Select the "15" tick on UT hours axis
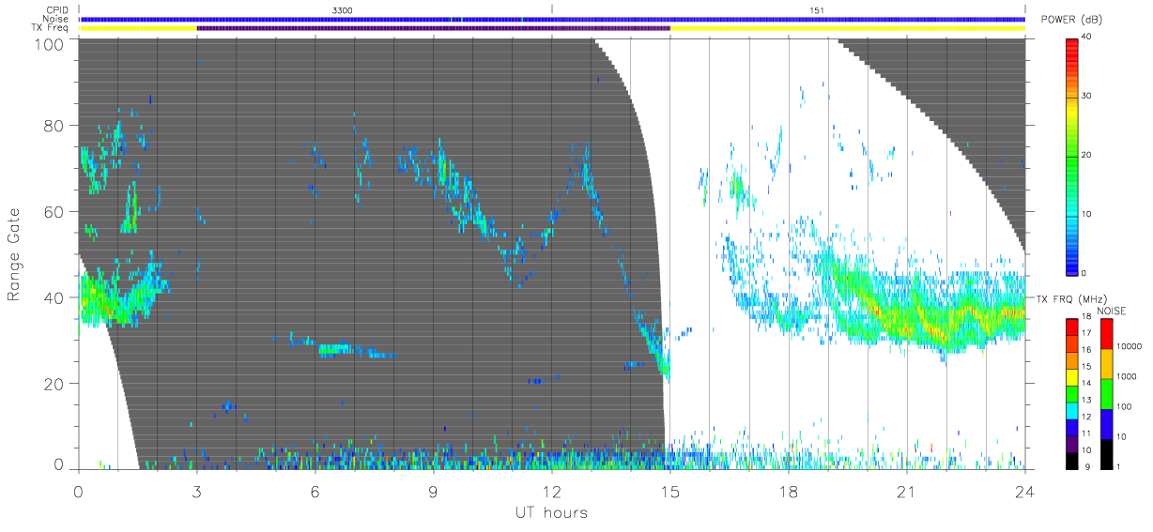This screenshot has width=1153, height=532. [x=669, y=491]
